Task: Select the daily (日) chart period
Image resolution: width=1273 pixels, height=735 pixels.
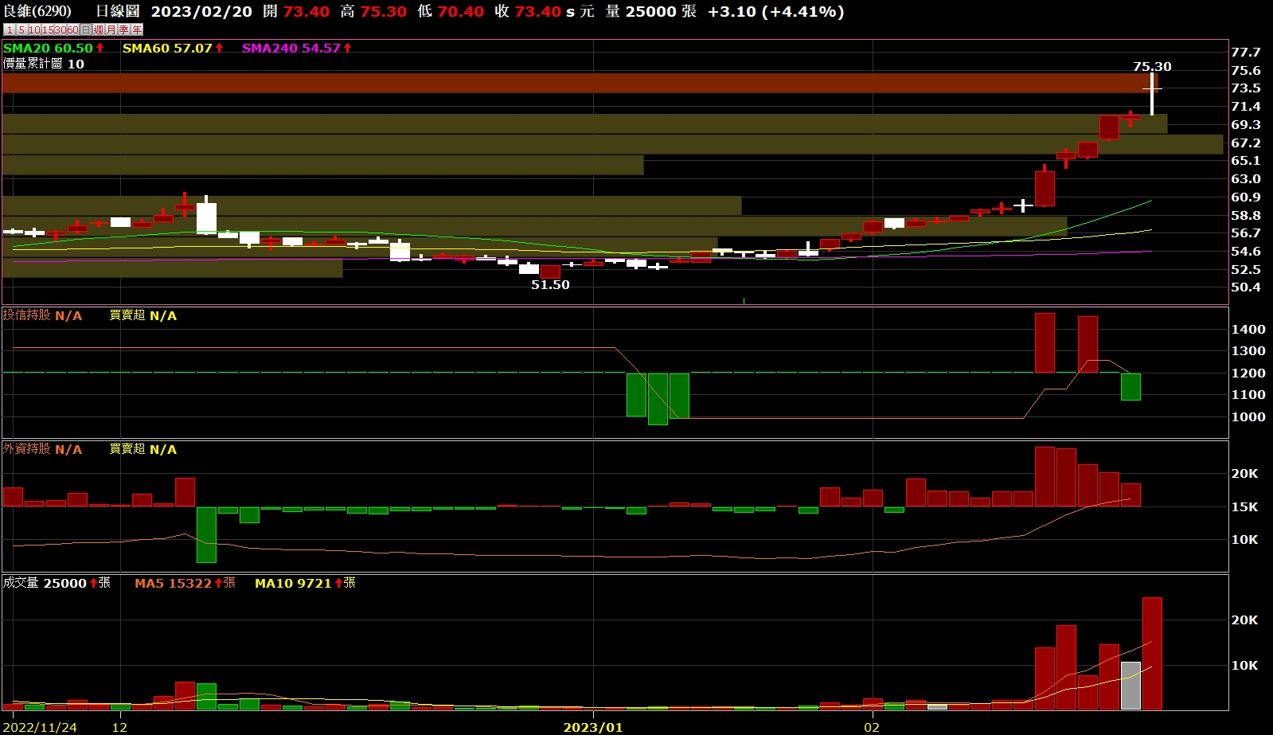Action: tap(86, 29)
